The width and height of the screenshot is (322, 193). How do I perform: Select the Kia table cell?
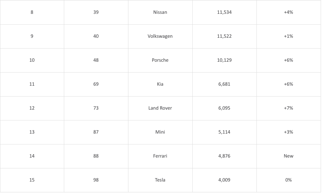click(x=160, y=84)
